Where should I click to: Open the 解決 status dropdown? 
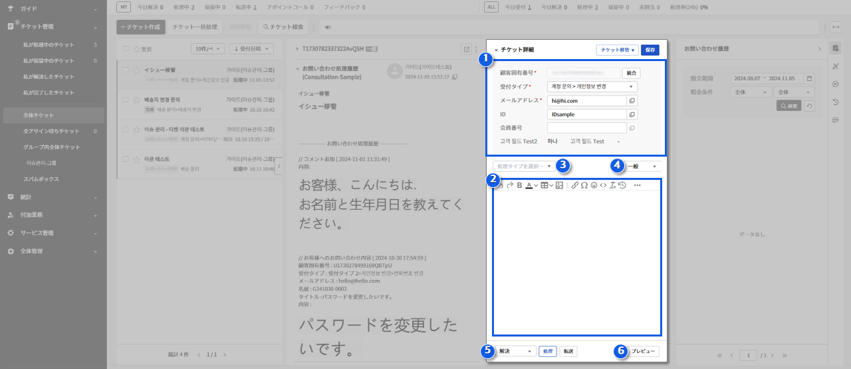[x=515, y=352]
